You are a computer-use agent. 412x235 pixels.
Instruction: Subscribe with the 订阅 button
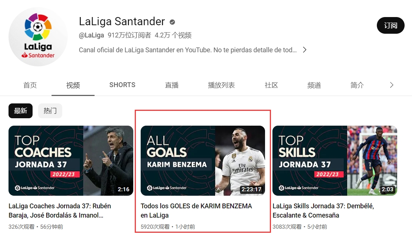click(x=391, y=26)
